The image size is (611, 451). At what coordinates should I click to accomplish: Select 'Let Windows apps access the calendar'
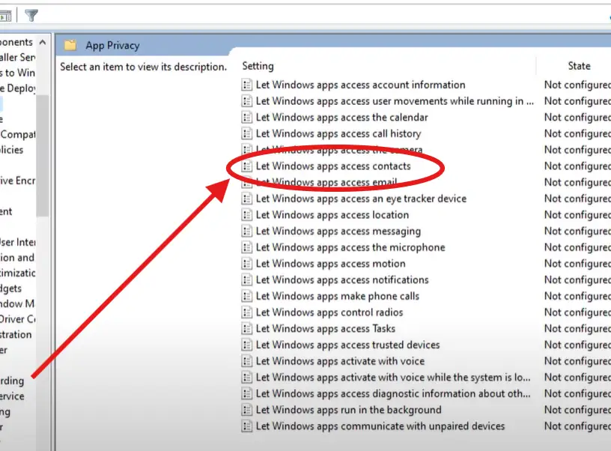click(x=341, y=118)
